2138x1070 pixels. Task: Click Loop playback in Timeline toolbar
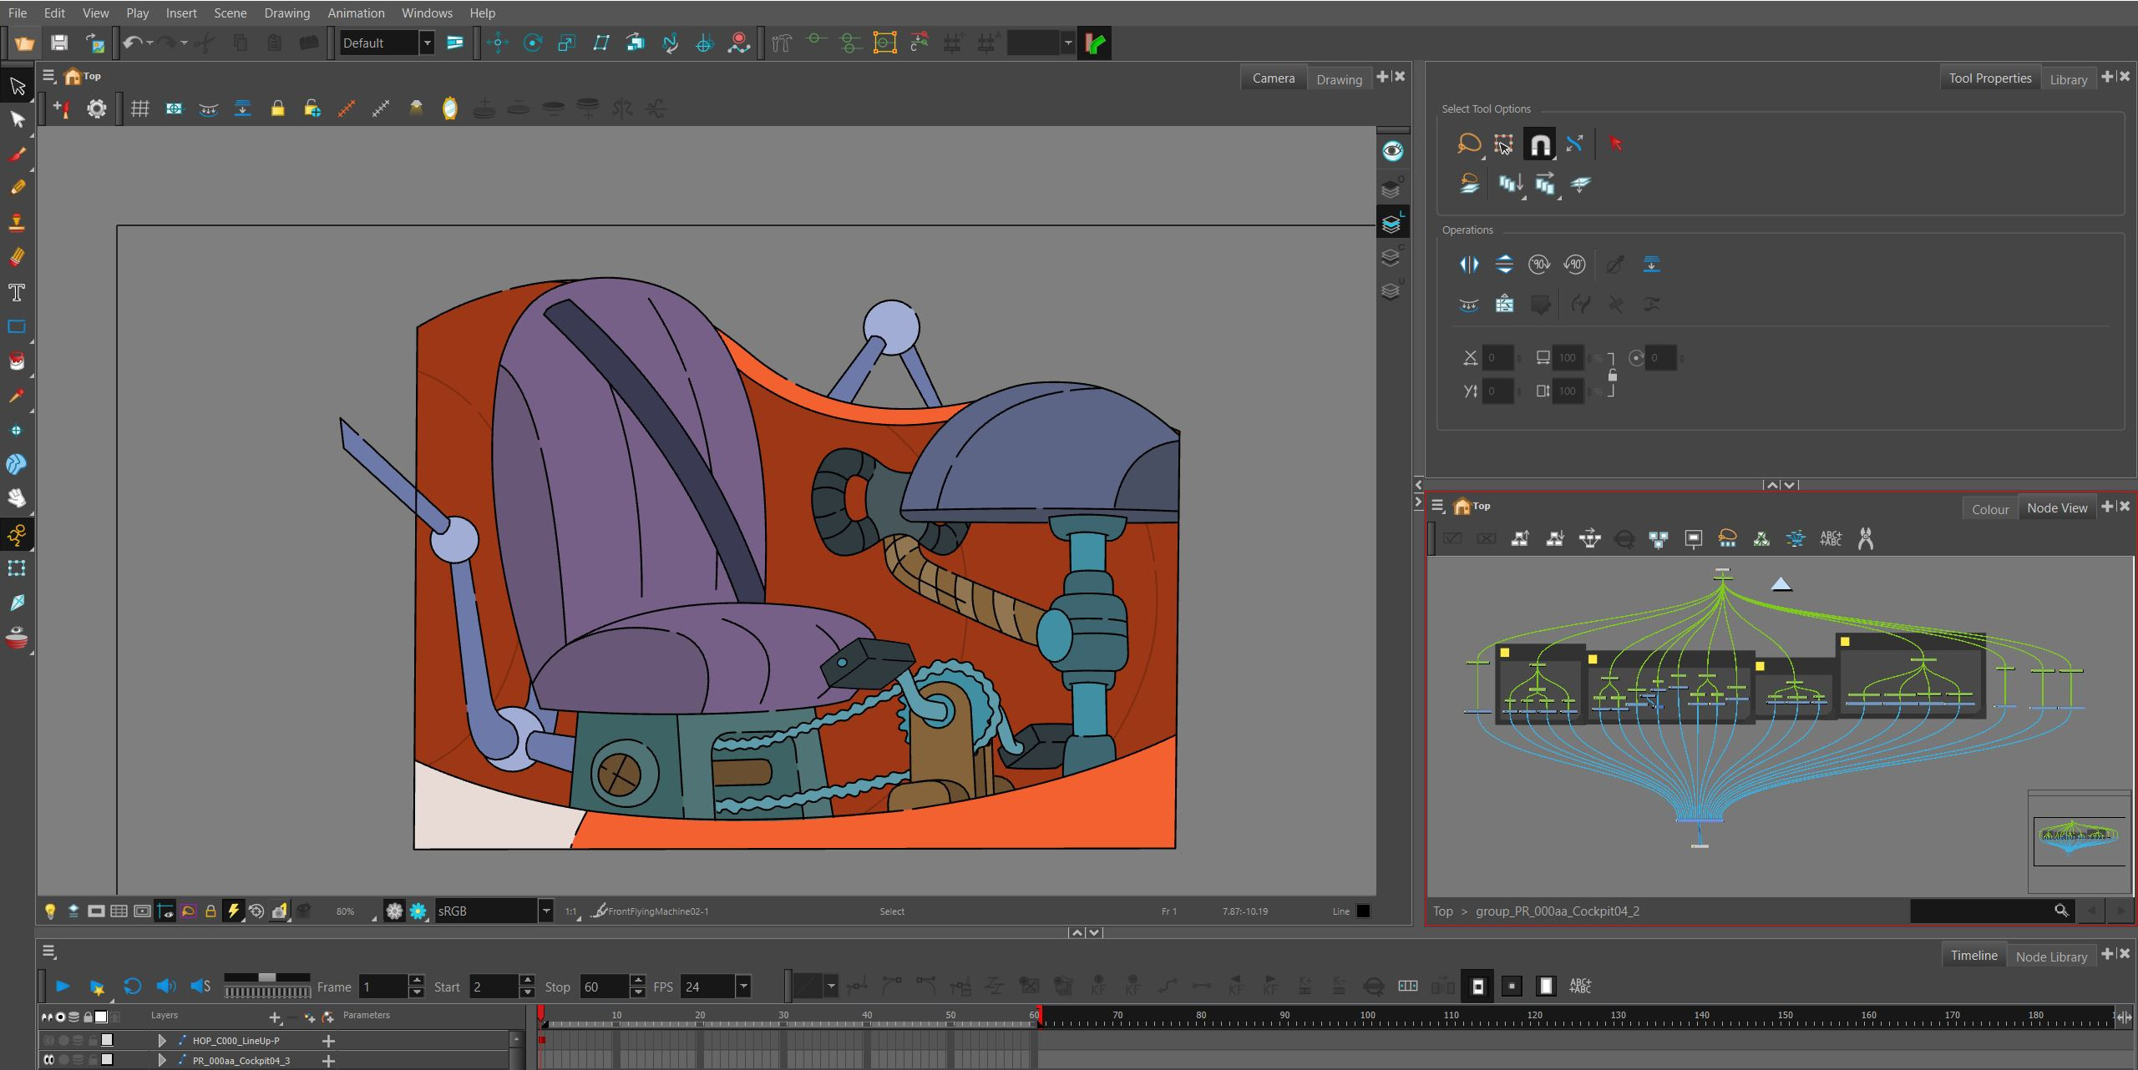(132, 987)
